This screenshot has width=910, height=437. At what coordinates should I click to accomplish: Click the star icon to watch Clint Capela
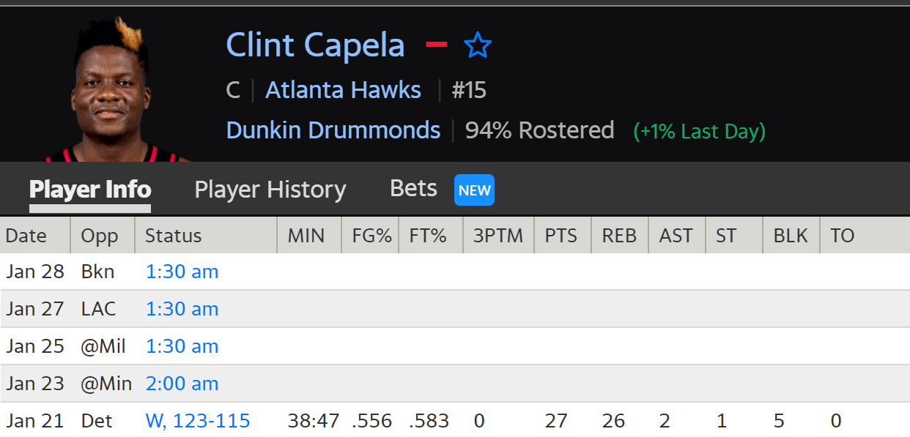(x=478, y=46)
